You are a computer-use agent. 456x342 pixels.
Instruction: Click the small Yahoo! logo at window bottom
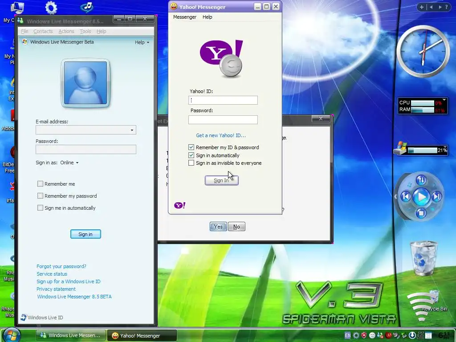coord(180,205)
